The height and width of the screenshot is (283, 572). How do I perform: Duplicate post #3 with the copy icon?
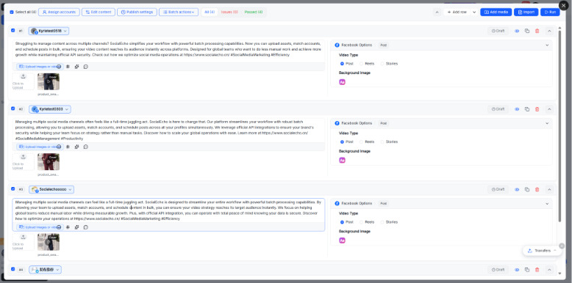coord(526,189)
